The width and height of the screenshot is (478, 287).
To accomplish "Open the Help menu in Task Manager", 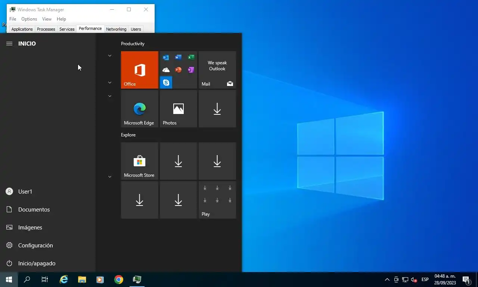I will [x=61, y=19].
